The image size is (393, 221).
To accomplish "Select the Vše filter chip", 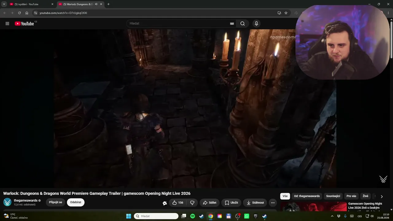I will (285, 196).
